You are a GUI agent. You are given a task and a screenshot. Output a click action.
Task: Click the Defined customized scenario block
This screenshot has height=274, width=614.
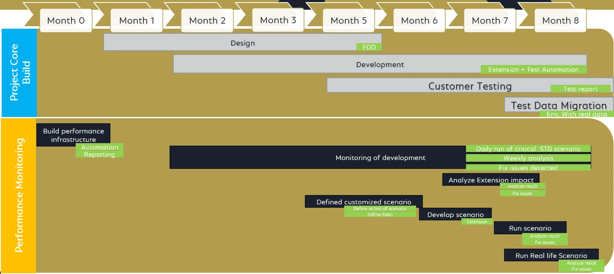(x=363, y=201)
